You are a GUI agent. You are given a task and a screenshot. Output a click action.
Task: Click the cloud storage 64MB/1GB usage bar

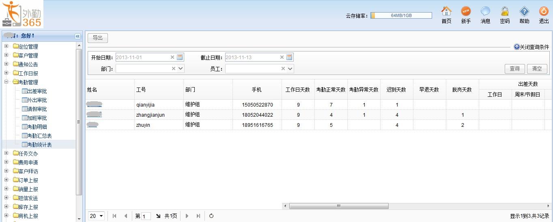[401, 15]
